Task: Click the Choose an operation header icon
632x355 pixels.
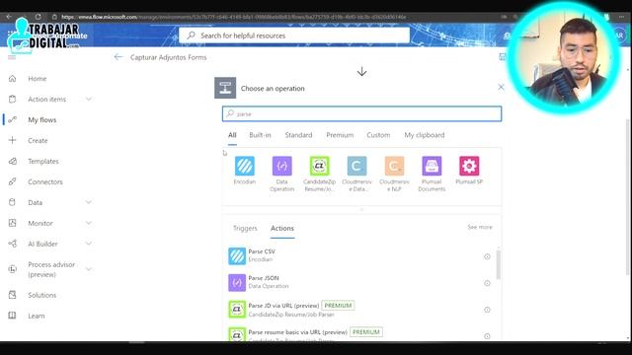Action: click(225, 88)
